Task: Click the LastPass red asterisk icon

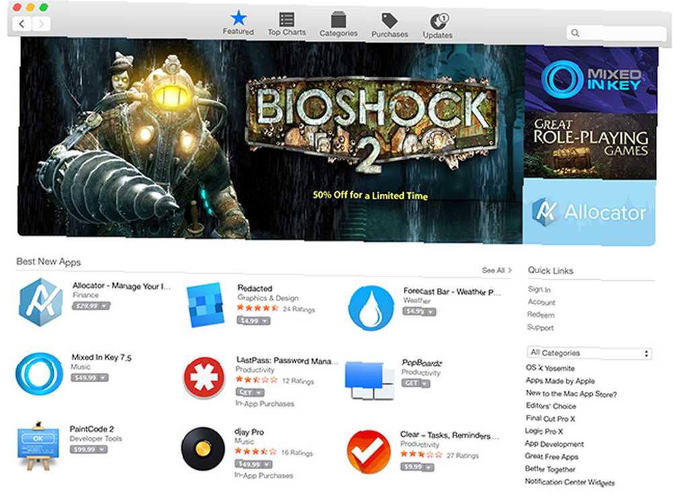Action: [205, 378]
